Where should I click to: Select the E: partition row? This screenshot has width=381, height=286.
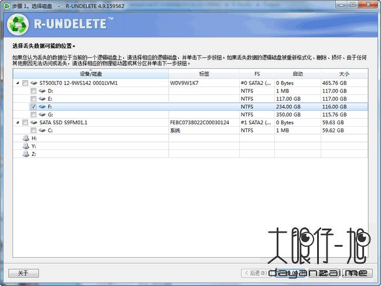(x=190, y=98)
